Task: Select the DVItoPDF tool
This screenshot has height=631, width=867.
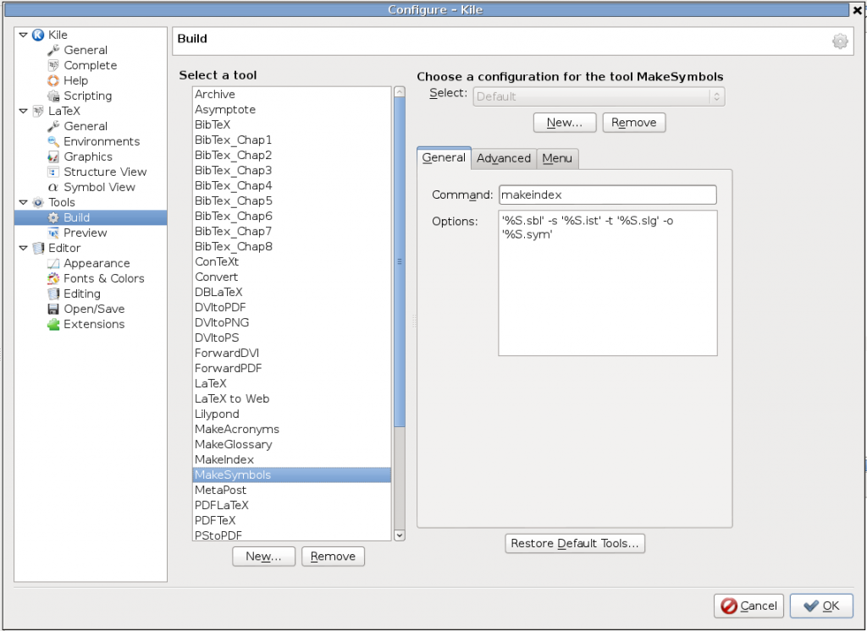Action: click(291, 307)
